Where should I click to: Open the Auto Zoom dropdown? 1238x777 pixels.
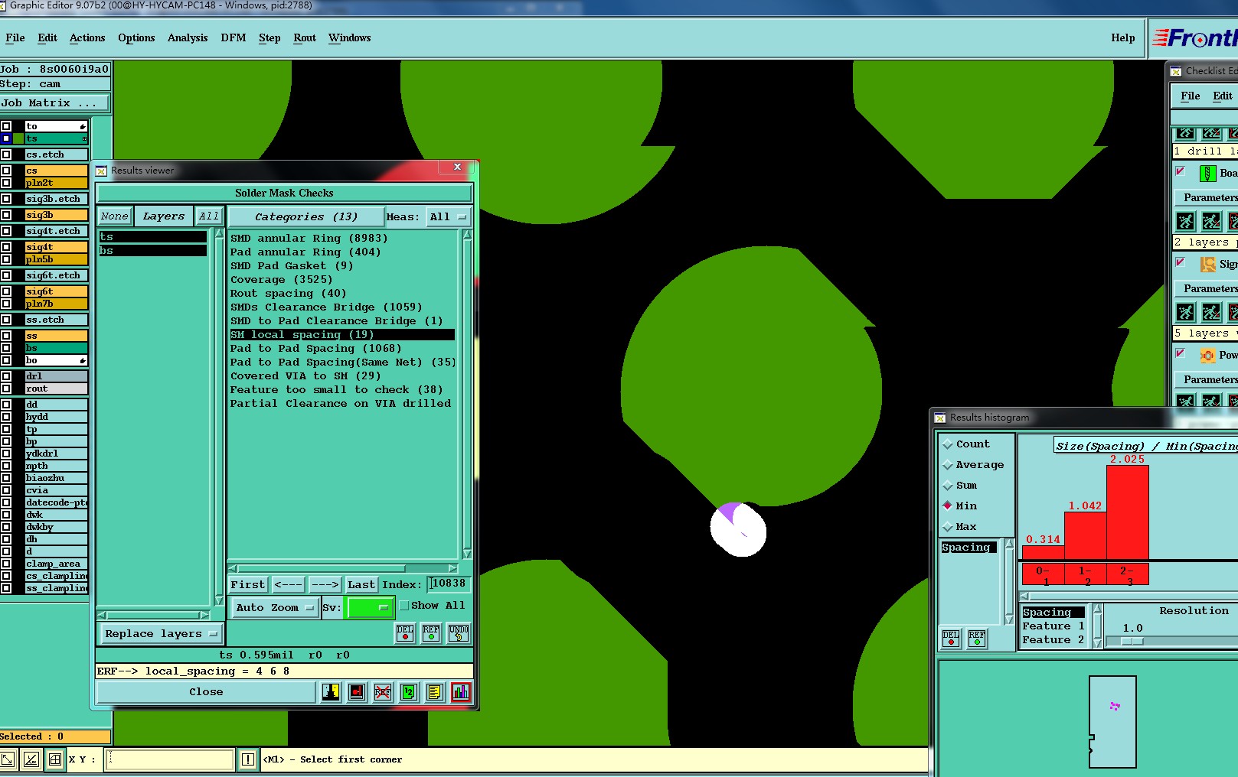[x=276, y=608]
